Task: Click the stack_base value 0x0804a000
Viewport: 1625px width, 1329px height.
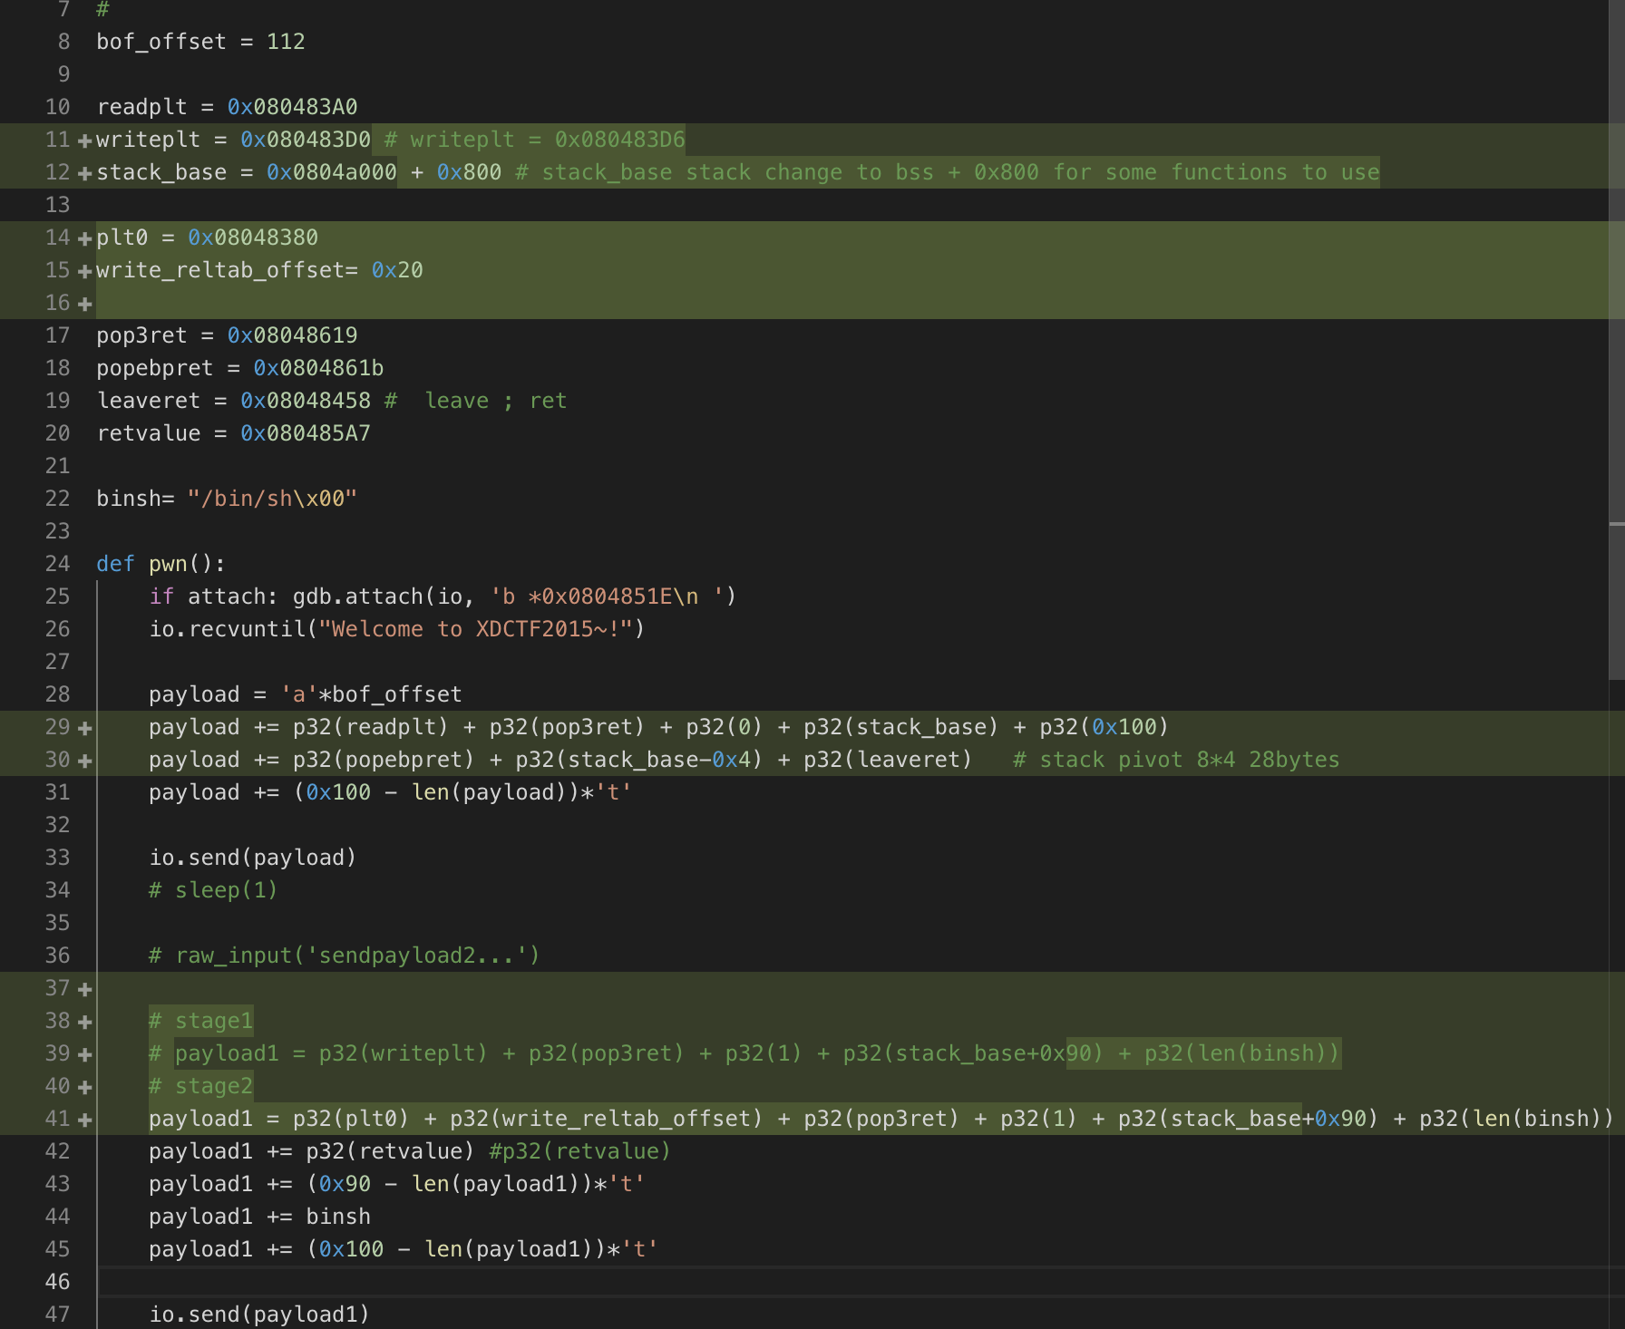Action: point(332,172)
